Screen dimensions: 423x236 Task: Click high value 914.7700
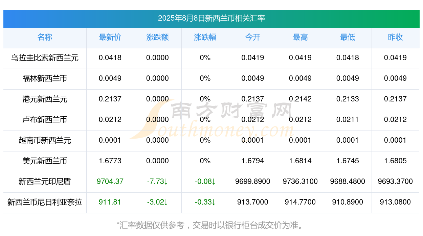click(300, 202)
